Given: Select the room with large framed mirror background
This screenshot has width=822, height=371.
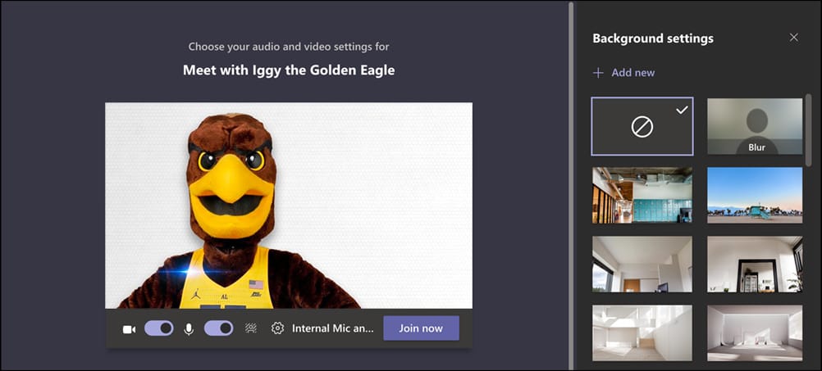Looking at the screenshot, I should tap(755, 264).
